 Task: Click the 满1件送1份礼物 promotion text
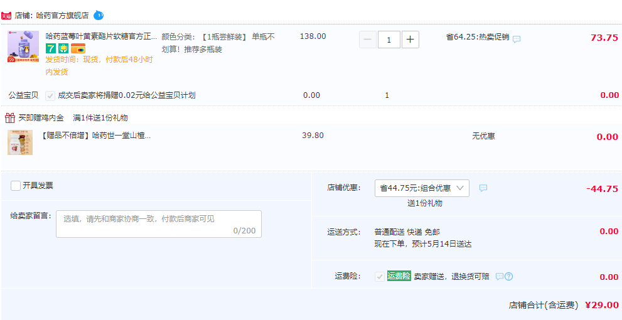point(100,118)
